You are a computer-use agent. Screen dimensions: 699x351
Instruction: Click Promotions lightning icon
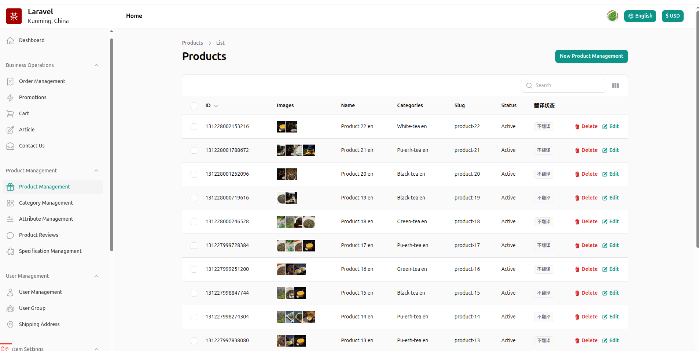pyautogui.click(x=10, y=98)
